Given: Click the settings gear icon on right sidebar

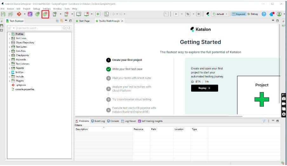Looking at the screenshot, I should click(x=284, y=114).
